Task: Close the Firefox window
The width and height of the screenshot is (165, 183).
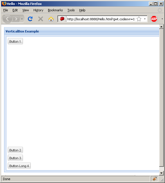Action: pyautogui.click(x=161, y=4)
